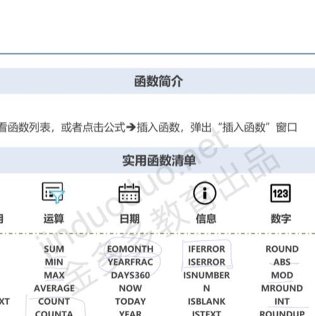Click the N function in 信息 column
The image size is (315, 316).
point(207,288)
